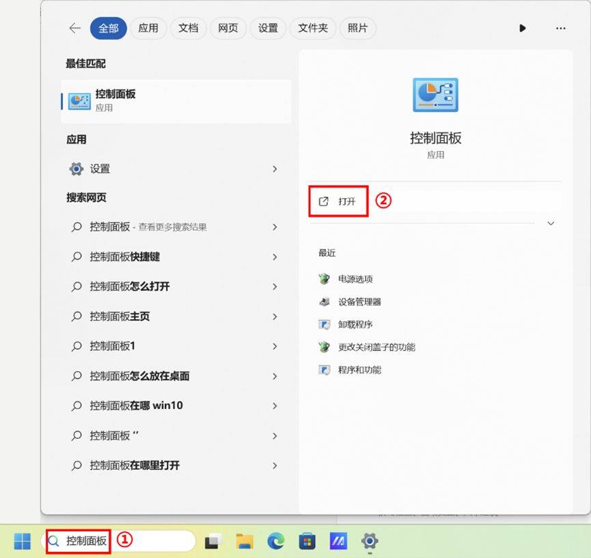Expand the 设置 app result chevron
The image size is (591, 558).
point(275,169)
